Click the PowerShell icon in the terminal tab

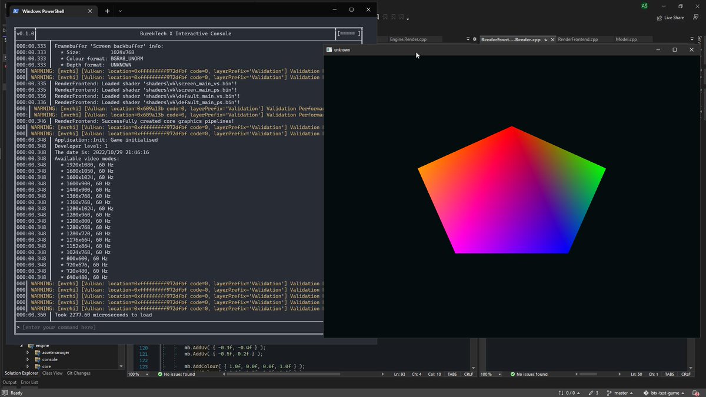click(16, 11)
